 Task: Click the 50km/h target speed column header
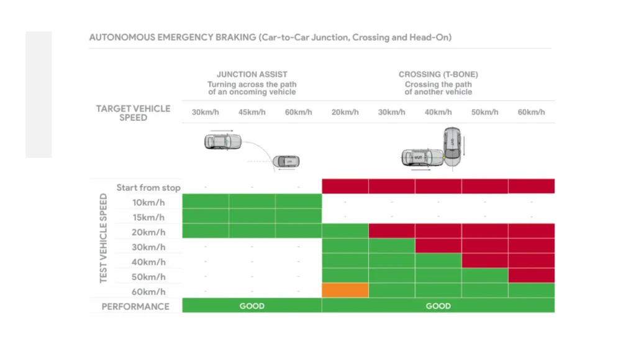click(x=484, y=113)
